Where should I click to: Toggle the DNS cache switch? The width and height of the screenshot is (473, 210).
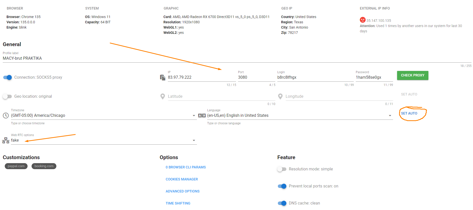[282, 203]
